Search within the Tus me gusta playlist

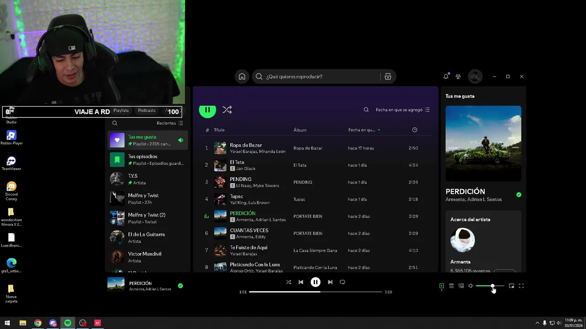click(366, 110)
